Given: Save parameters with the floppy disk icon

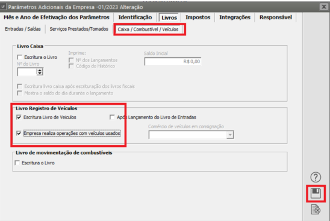Looking at the screenshot, I should 316,193.
